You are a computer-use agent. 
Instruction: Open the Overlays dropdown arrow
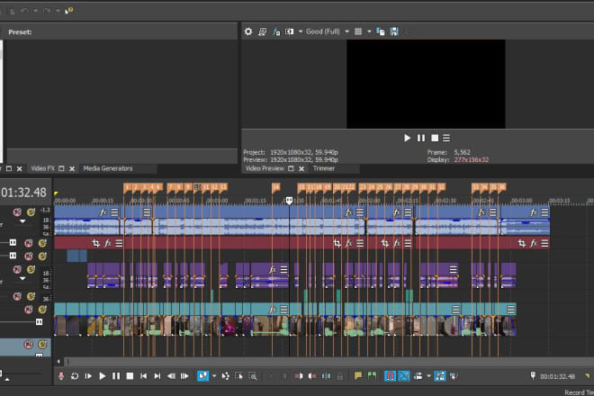click(369, 31)
